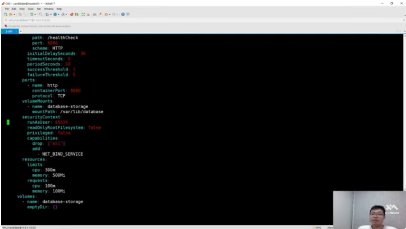
Task: Open the Tools menu
Action: point(30,9)
